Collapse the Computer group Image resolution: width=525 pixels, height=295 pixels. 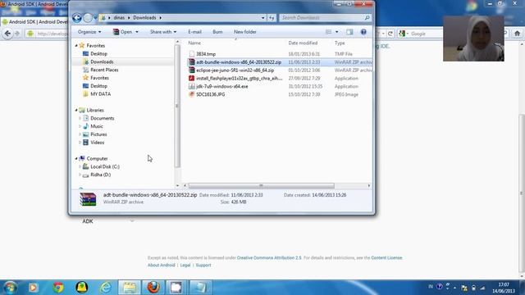tap(76, 158)
